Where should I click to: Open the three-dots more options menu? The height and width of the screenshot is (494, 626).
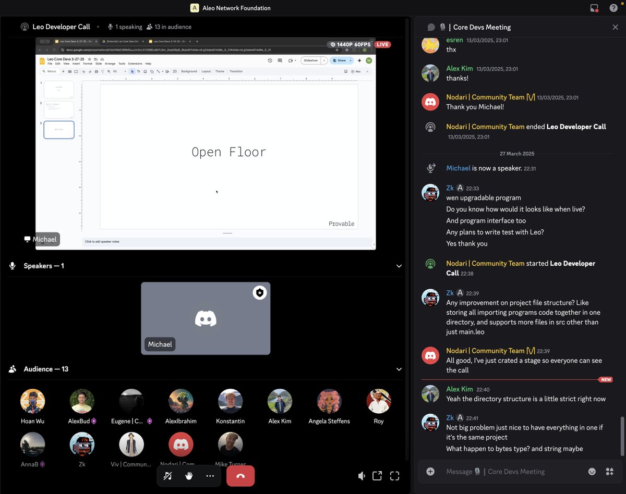[210, 476]
